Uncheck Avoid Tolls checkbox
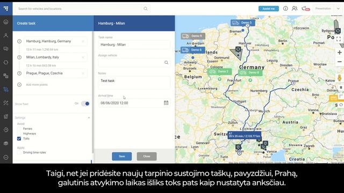Viewport: 344px width, 193px height. [x=19, y=138]
